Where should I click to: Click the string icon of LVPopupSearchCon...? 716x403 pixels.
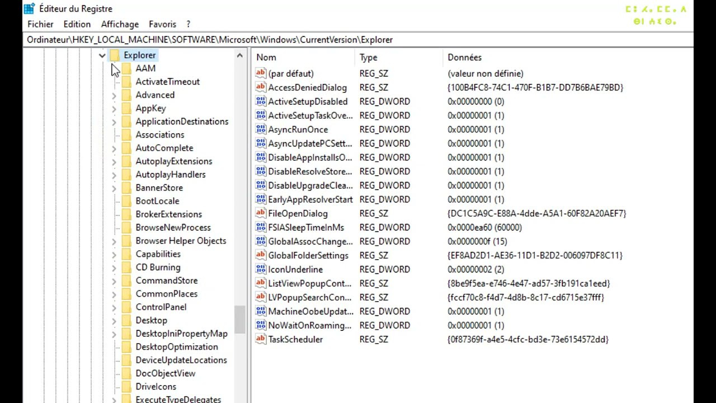tap(261, 297)
